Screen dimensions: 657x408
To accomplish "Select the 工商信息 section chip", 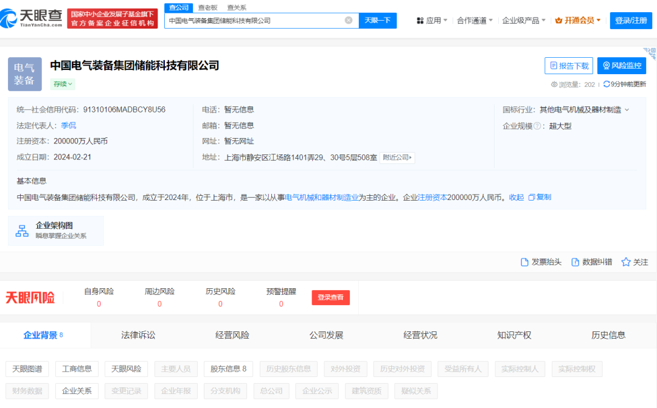I will click(x=77, y=369).
